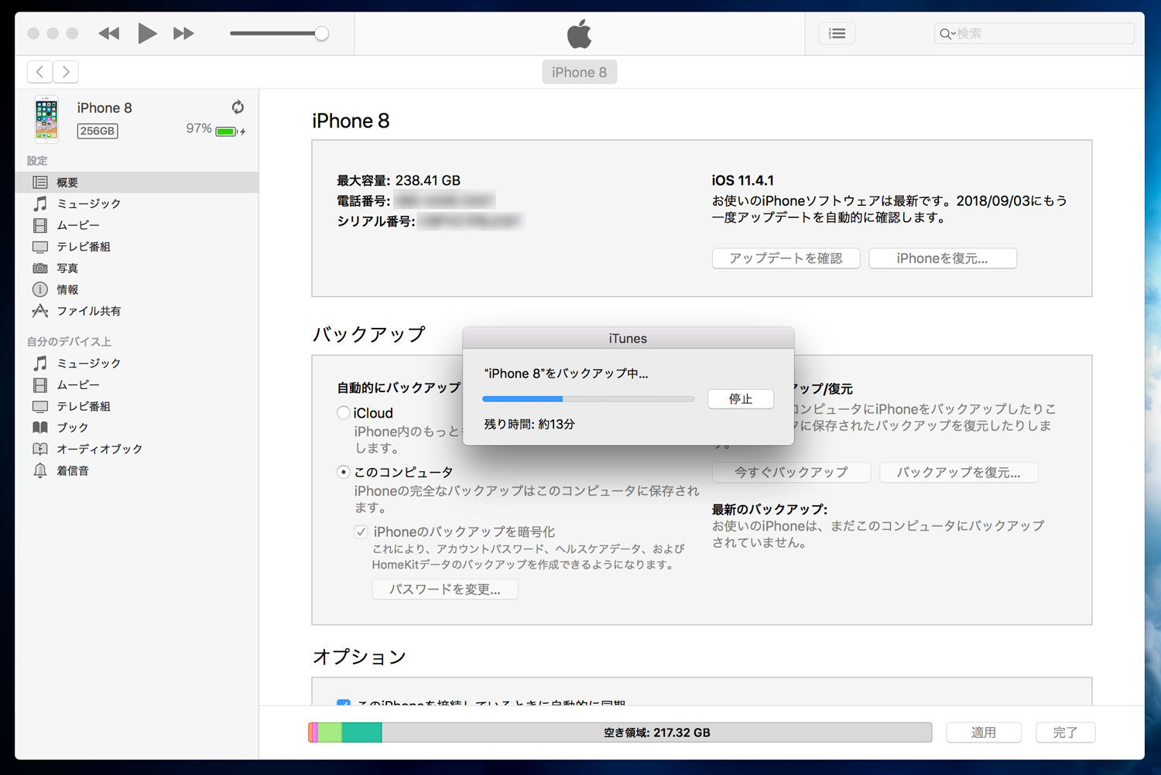This screenshot has width=1161, height=775.
Task: Click the オーディオブック icon
Action: (x=40, y=449)
